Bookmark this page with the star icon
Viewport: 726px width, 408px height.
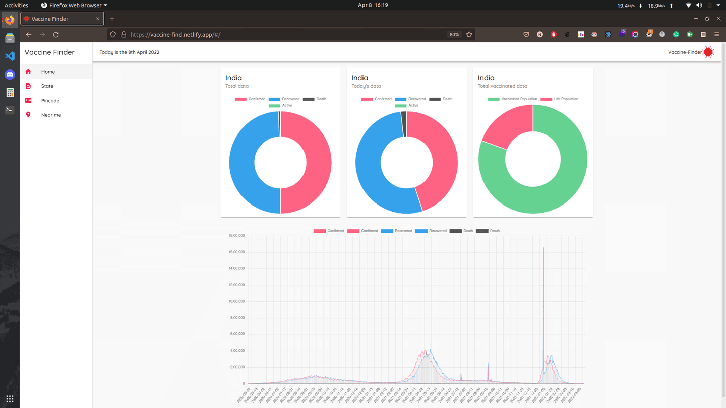(x=469, y=35)
